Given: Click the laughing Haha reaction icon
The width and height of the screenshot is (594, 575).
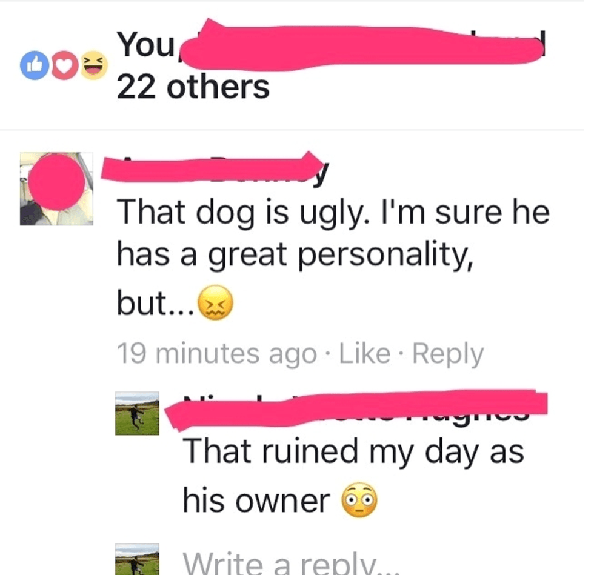Looking at the screenshot, I should pyautogui.click(x=93, y=65).
